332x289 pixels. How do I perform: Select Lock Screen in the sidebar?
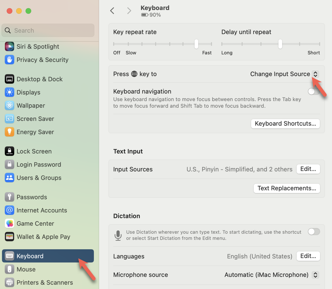point(34,151)
